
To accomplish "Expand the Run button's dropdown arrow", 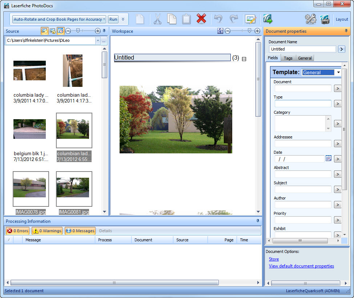I will (122, 19).
